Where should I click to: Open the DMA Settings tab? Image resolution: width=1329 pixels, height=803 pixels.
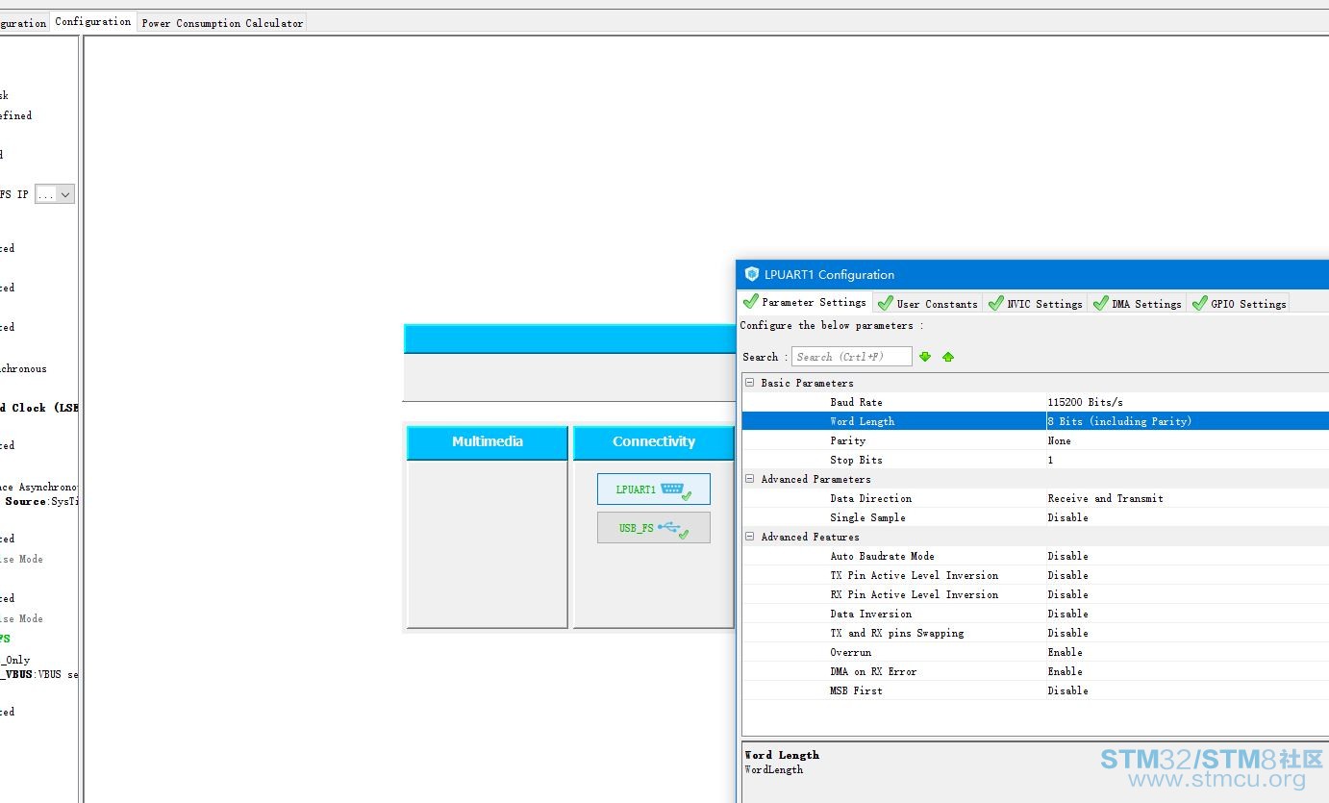(x=1137, y=303)
